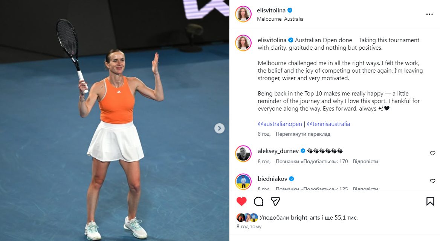Open elisvitolina username in post header

271,11
